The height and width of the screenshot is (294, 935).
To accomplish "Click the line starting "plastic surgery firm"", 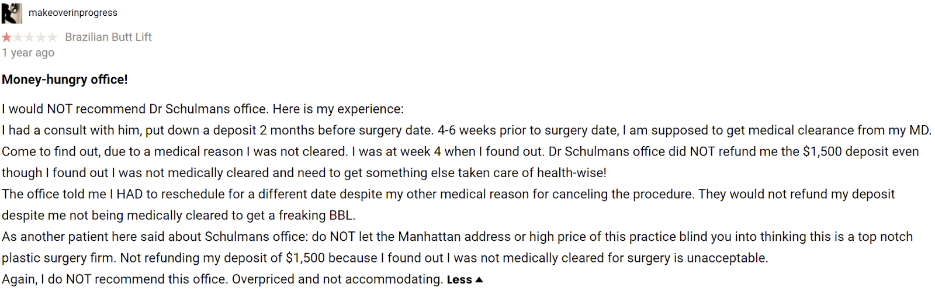I will point(385,258).
